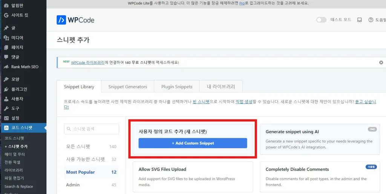The image size is (386, 194).
Task: Open the 미디어 menu icon
Action: tap(6, 38)
